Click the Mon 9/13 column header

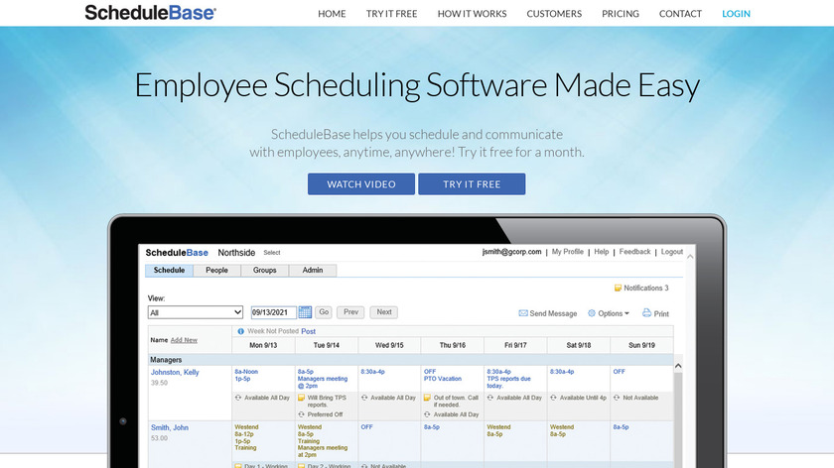pos(263,345)
